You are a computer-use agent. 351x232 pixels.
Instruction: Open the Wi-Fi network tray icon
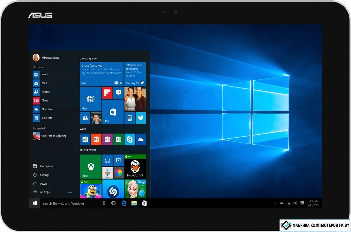[x=289, y=203]
